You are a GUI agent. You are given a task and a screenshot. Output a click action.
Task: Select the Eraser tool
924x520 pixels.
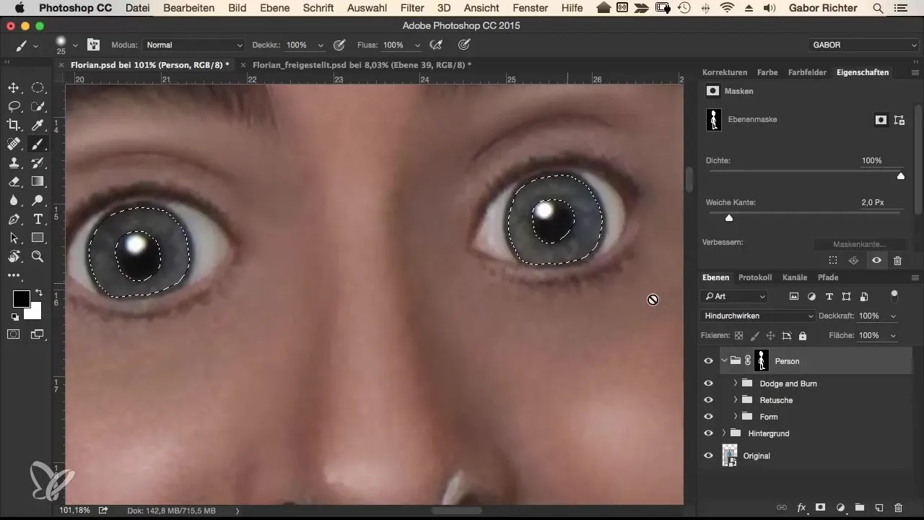[x=14, y=181]
